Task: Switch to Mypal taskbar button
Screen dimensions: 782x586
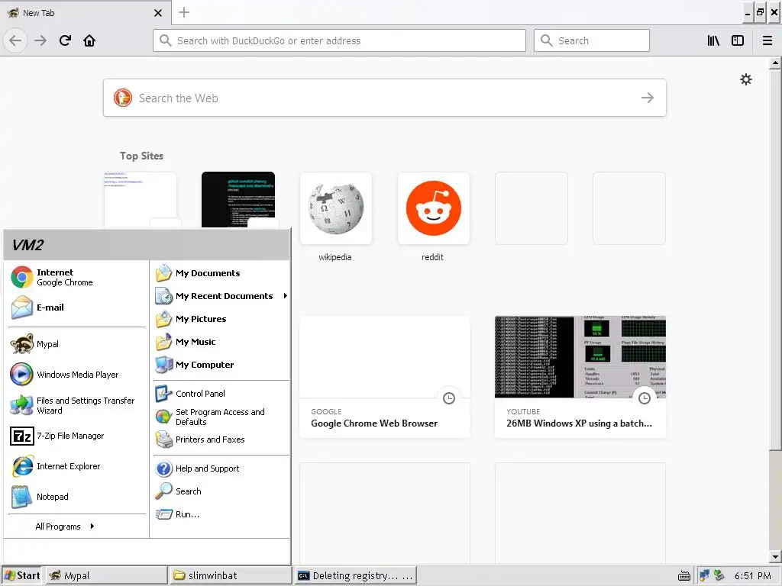Action: (x=106, y=575)
